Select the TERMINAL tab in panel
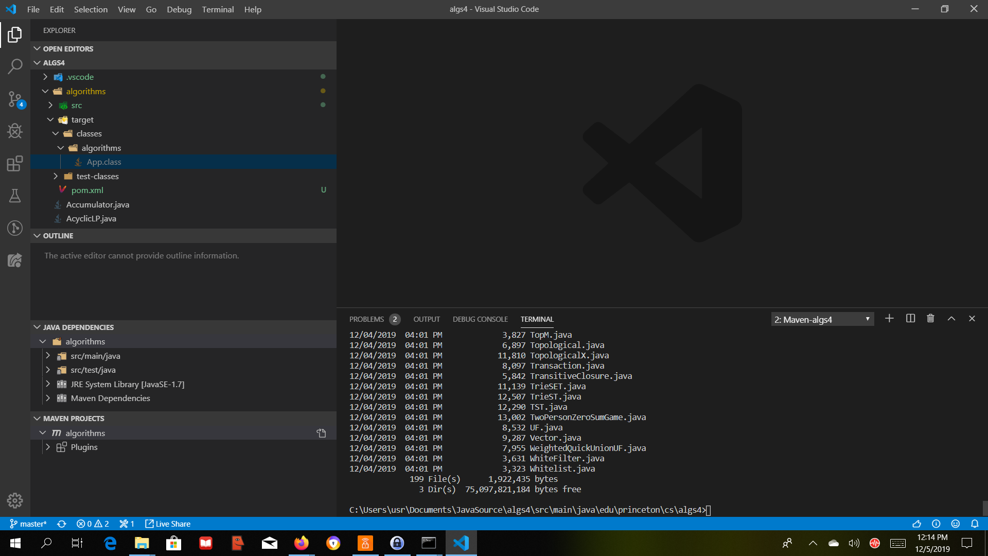 click(x=537, y=319)
